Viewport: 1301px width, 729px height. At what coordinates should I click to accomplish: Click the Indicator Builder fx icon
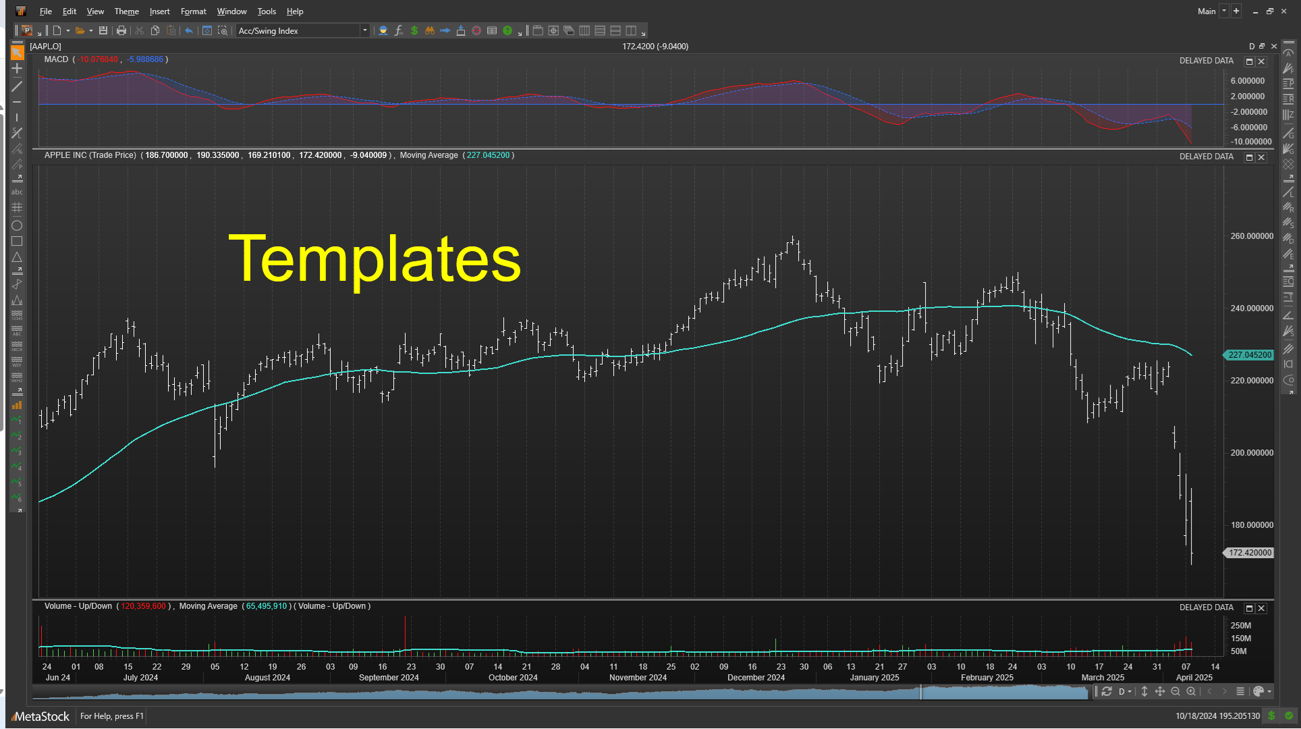399,30
